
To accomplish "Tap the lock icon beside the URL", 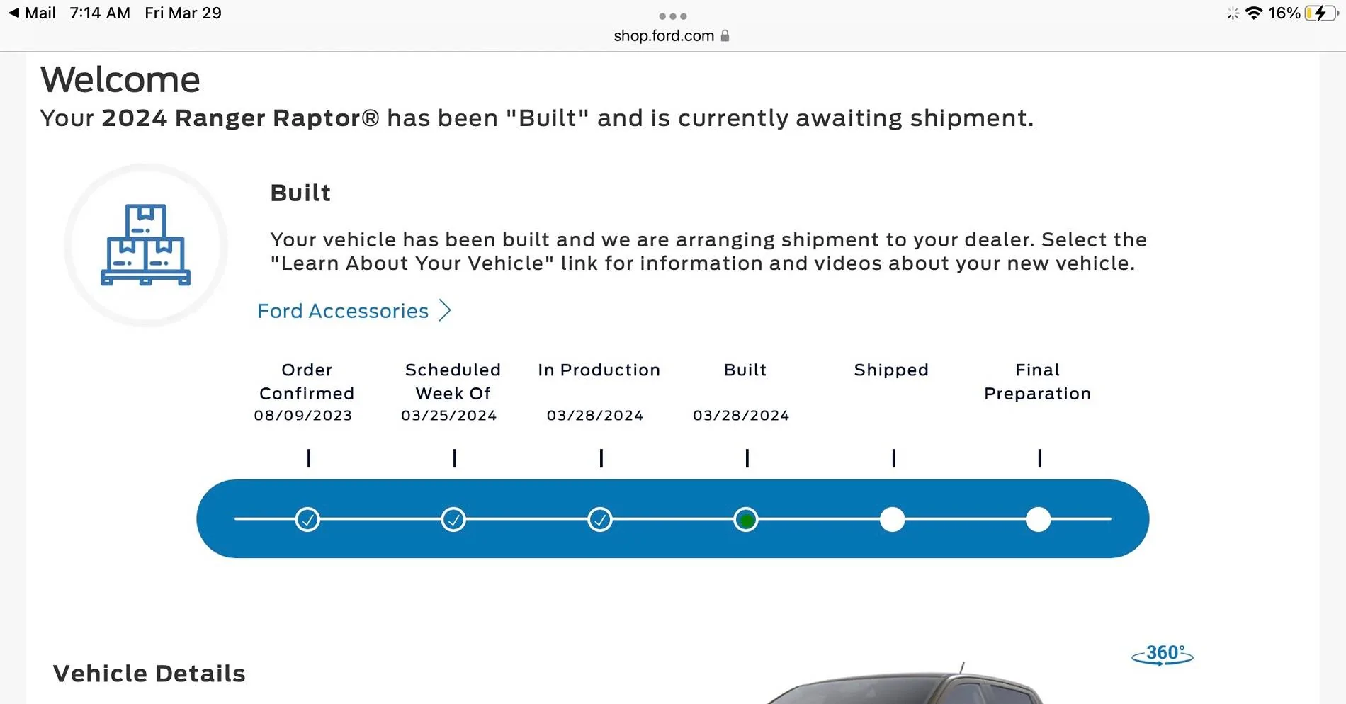I will (725, 35).
